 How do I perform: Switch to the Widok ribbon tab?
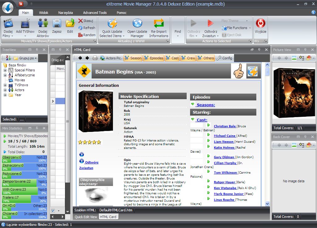coord(43,12)
